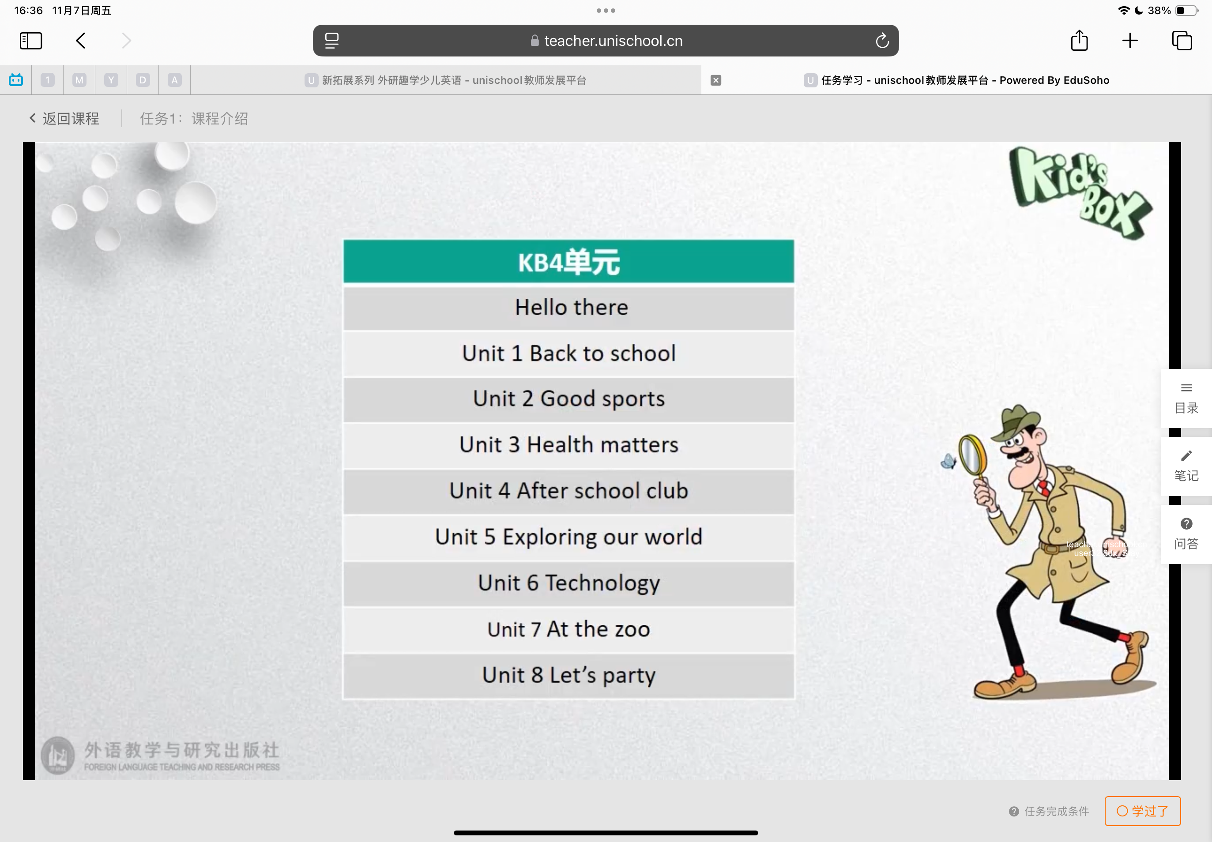This screenshot has width=1212, height=842.
Task: Toggle the Safari sidebar panel icon
Action: [30, 41]
